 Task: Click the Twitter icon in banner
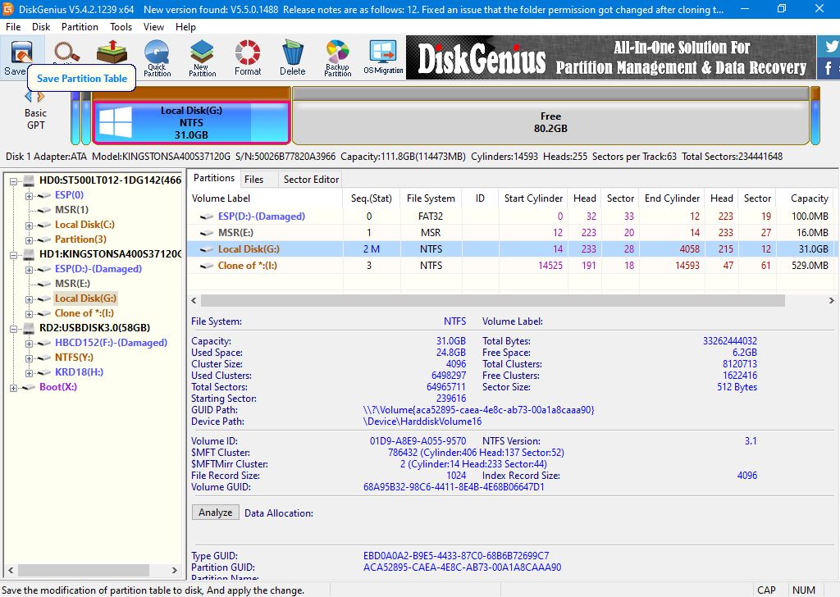click(830, 47)
